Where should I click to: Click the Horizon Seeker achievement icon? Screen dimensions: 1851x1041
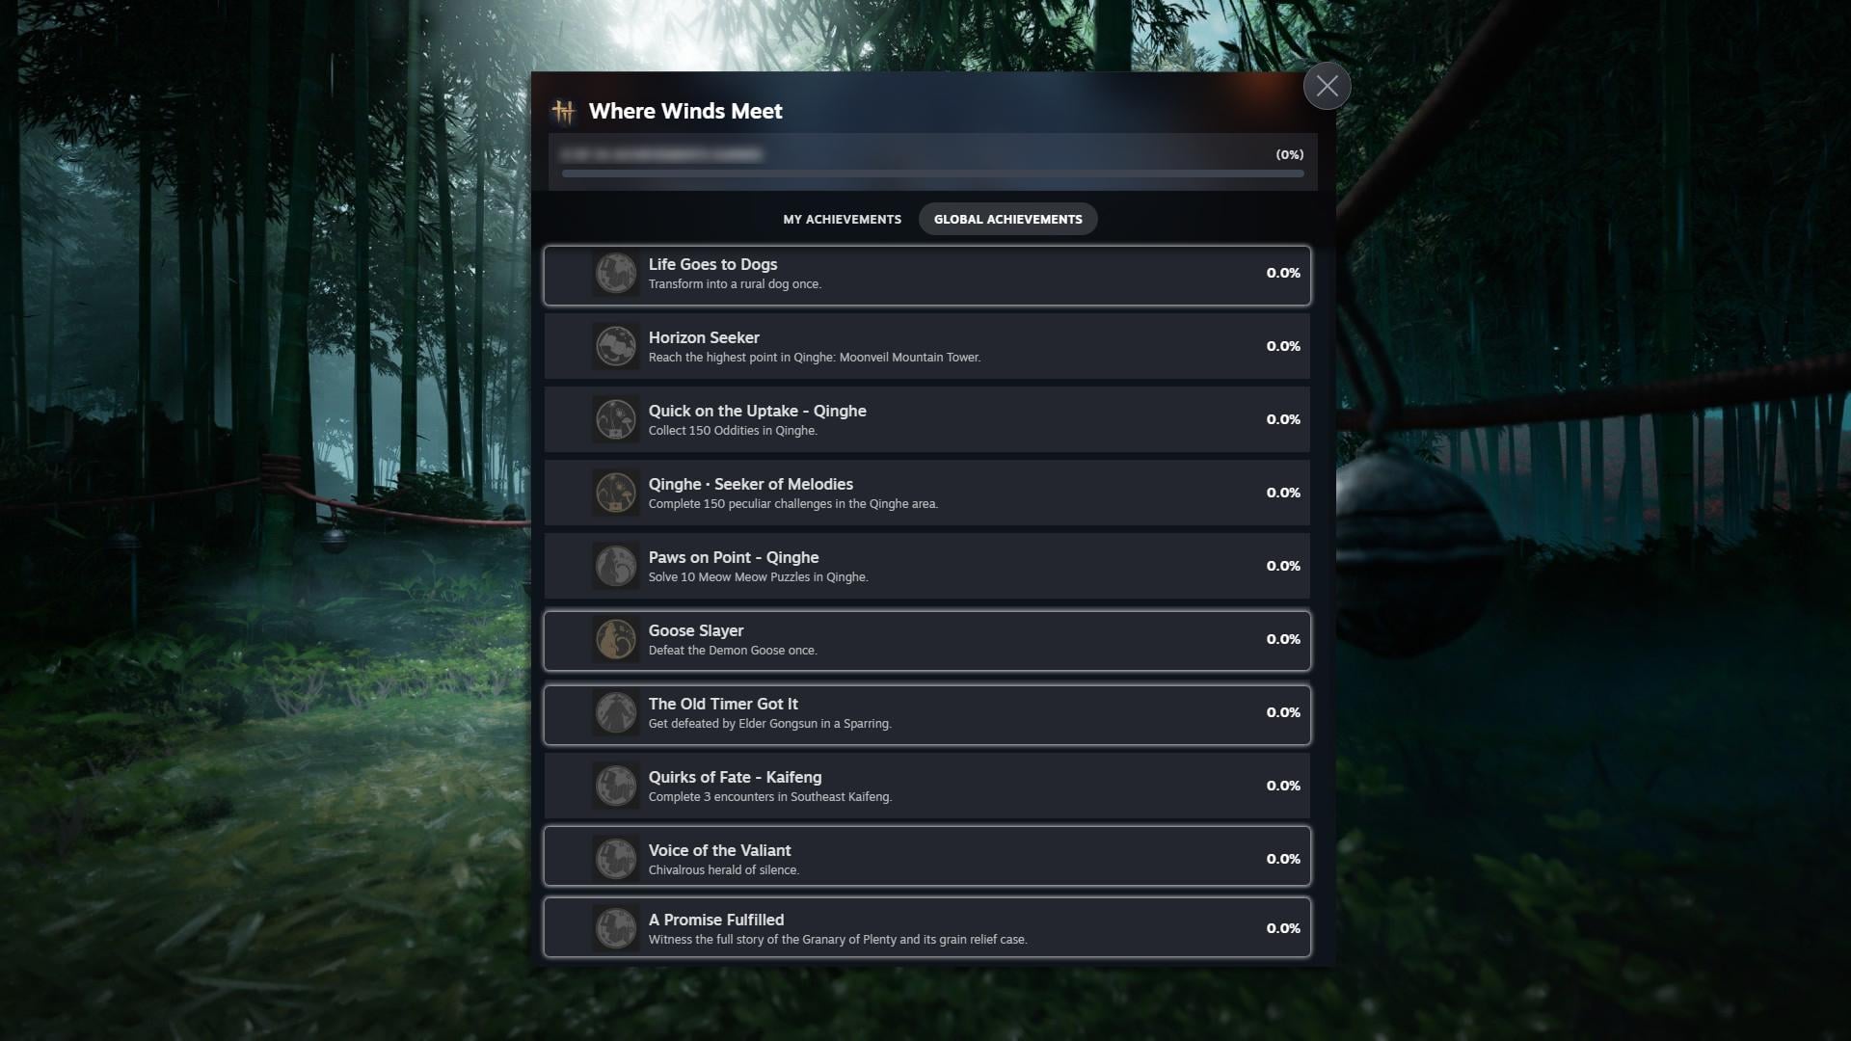(615, 347)
